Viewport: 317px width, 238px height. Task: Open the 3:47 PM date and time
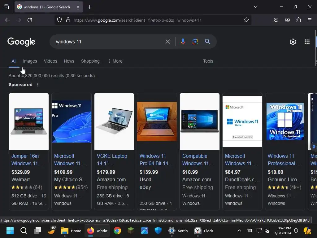(283, 231)
